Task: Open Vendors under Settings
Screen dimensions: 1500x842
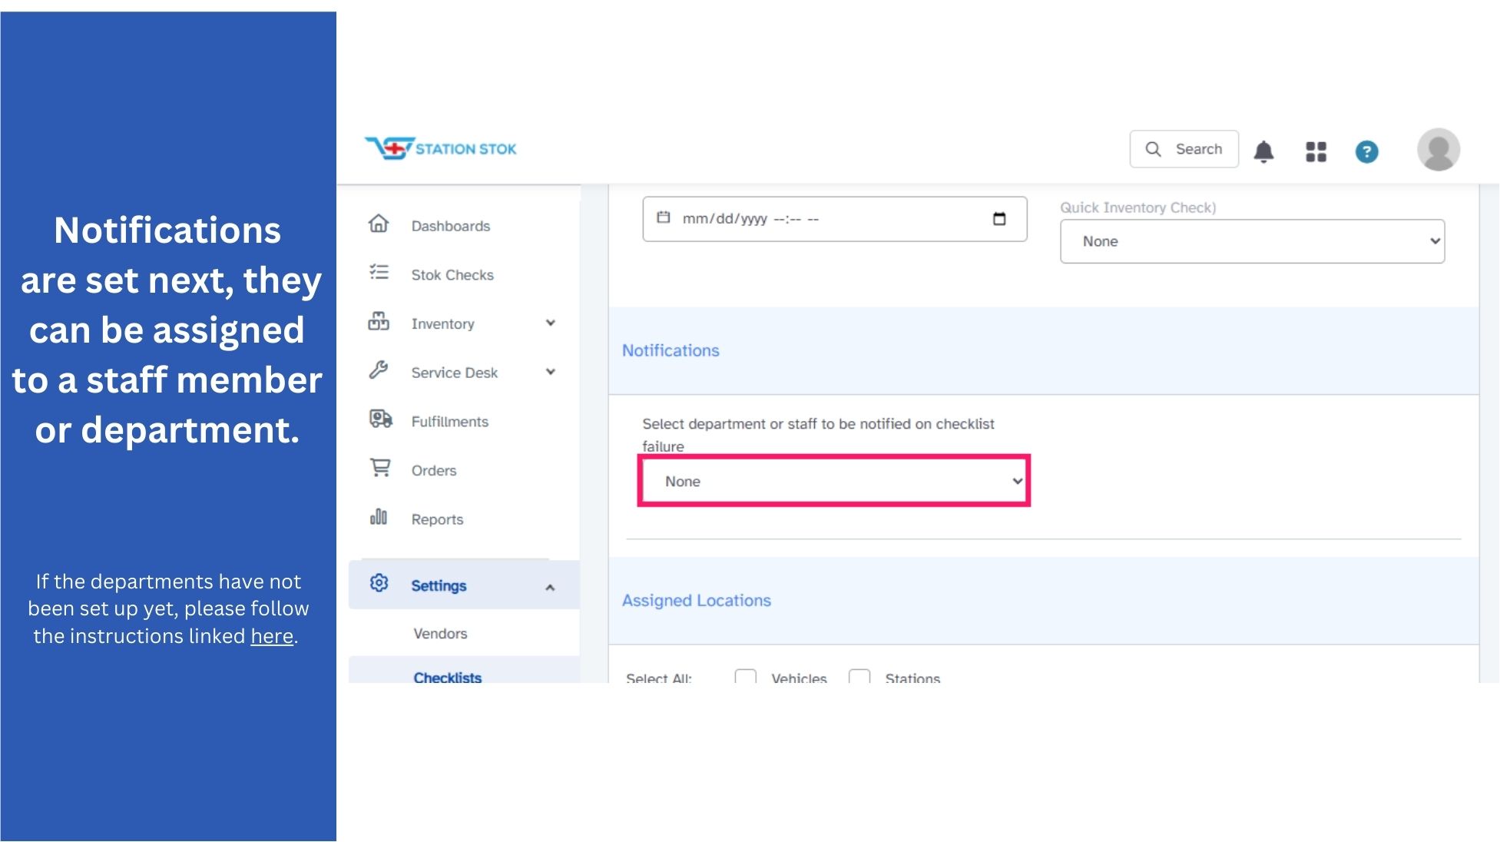Action: (440, 633)
